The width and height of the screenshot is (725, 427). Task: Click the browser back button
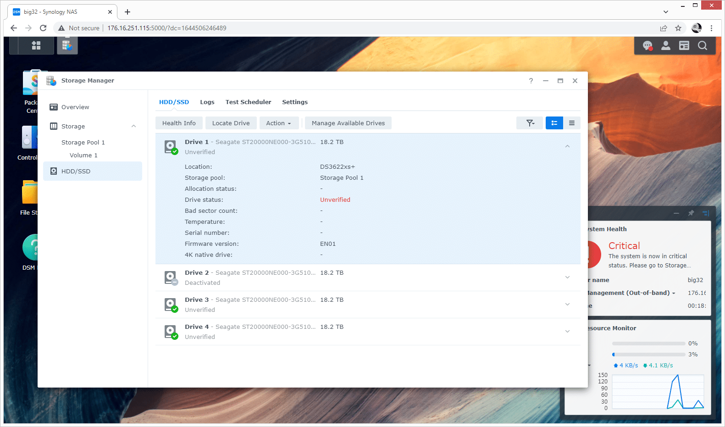click(x=14, y=28)
